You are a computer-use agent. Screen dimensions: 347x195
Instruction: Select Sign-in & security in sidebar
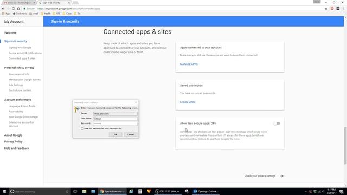[x=16, y=41]
